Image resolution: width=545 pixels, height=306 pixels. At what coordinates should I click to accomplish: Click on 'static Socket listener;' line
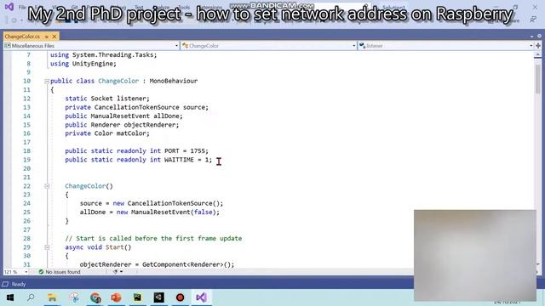coord(107,99)
